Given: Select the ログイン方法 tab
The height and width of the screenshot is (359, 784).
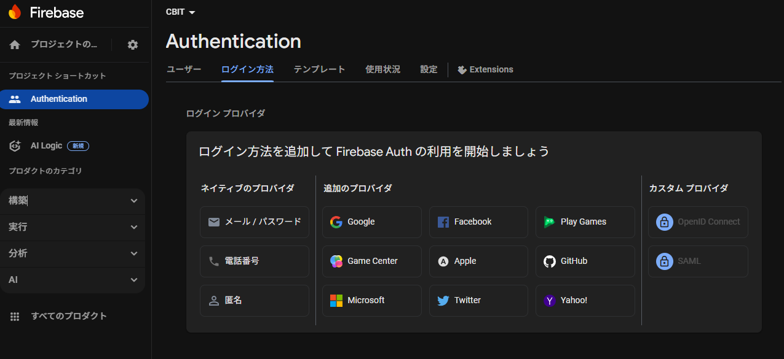Looking at the screenshot, I should click(x=247, y=70).
